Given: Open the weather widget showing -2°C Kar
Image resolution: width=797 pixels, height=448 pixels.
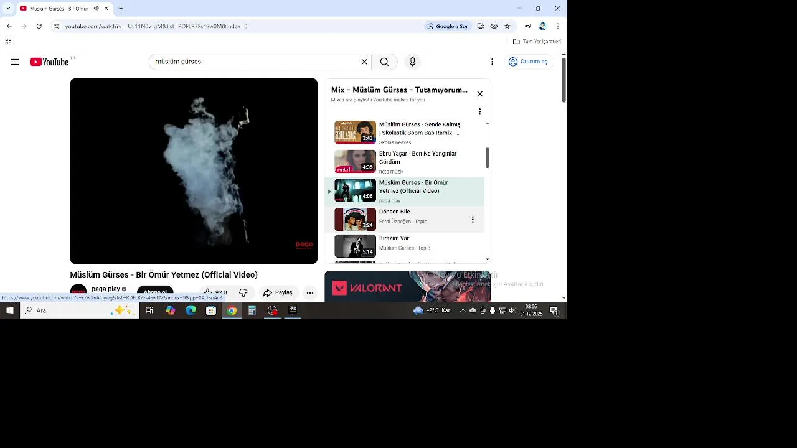Looking at the screenshot, I should pos(432,310).
